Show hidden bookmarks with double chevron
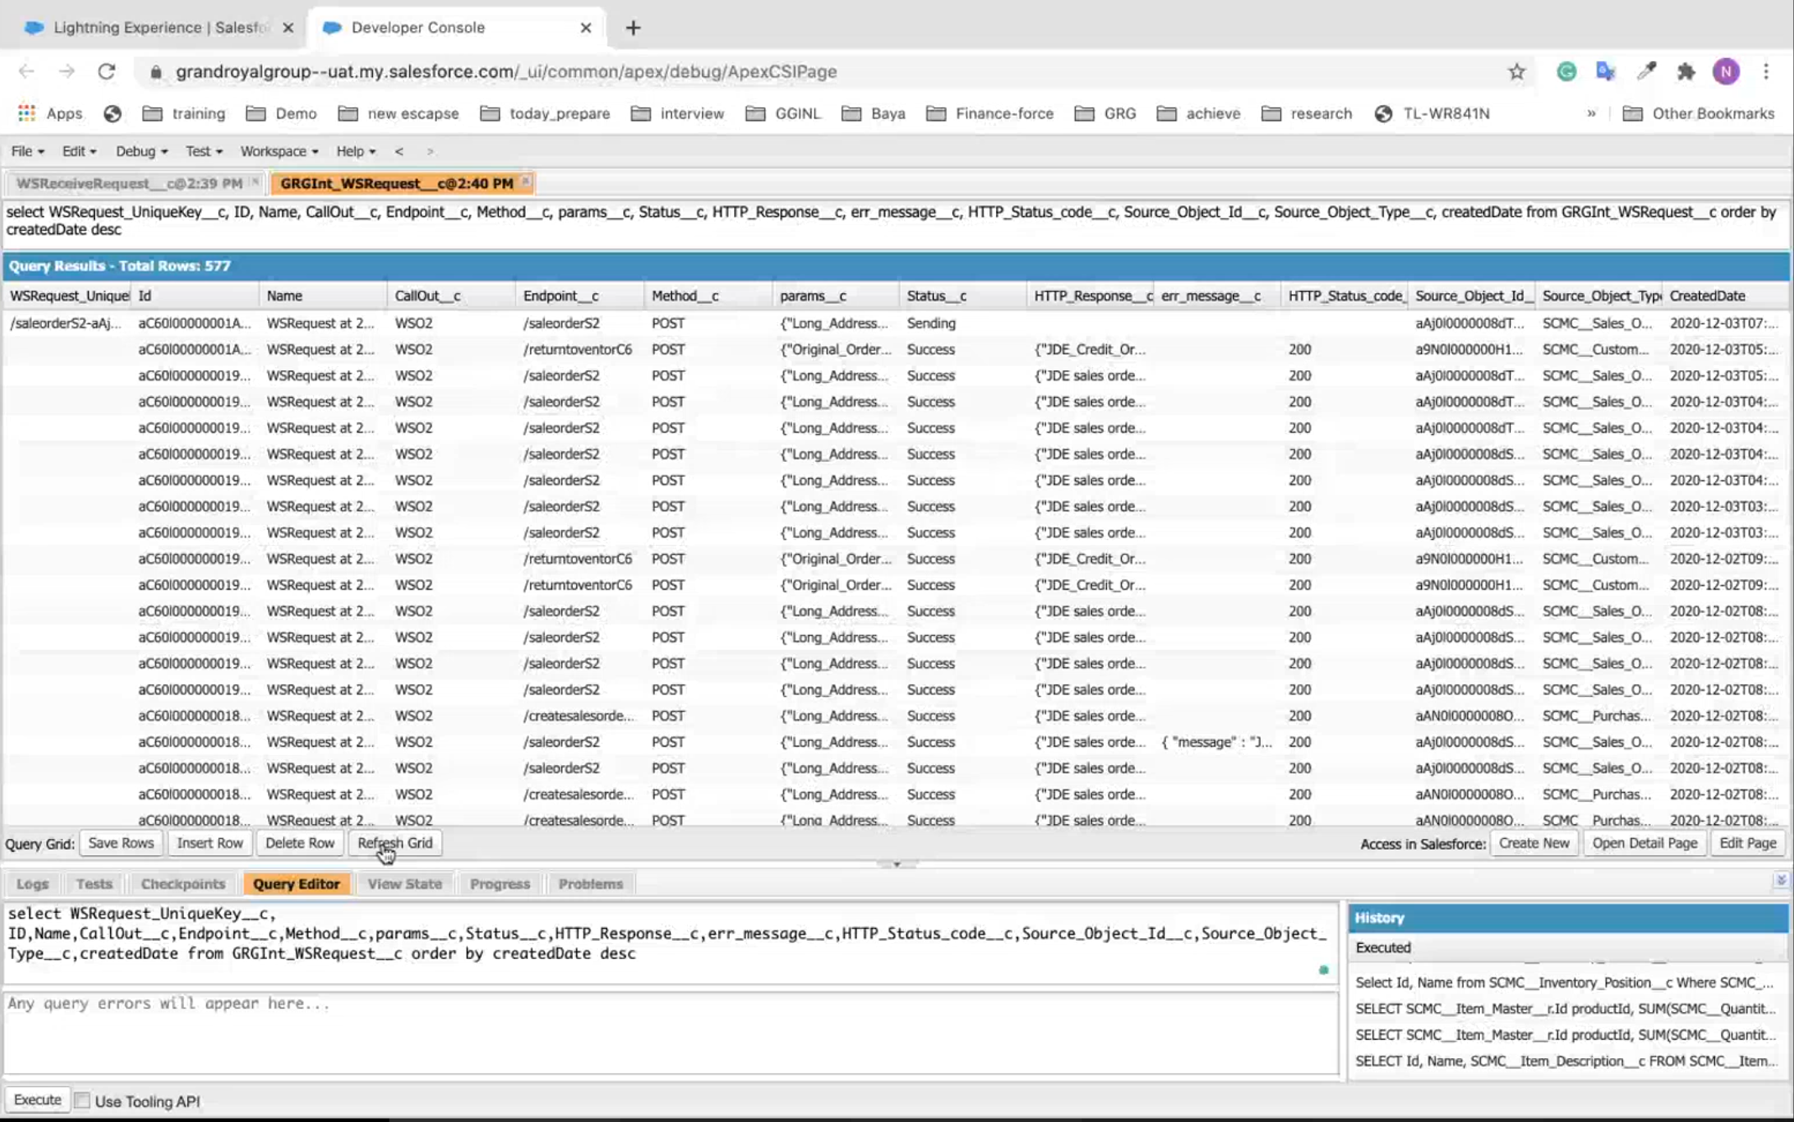 [1591, 113]
